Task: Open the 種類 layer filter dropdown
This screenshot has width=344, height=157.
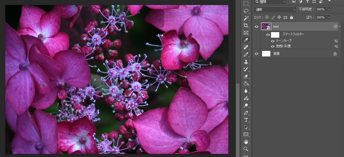Action: pos(270,2)
